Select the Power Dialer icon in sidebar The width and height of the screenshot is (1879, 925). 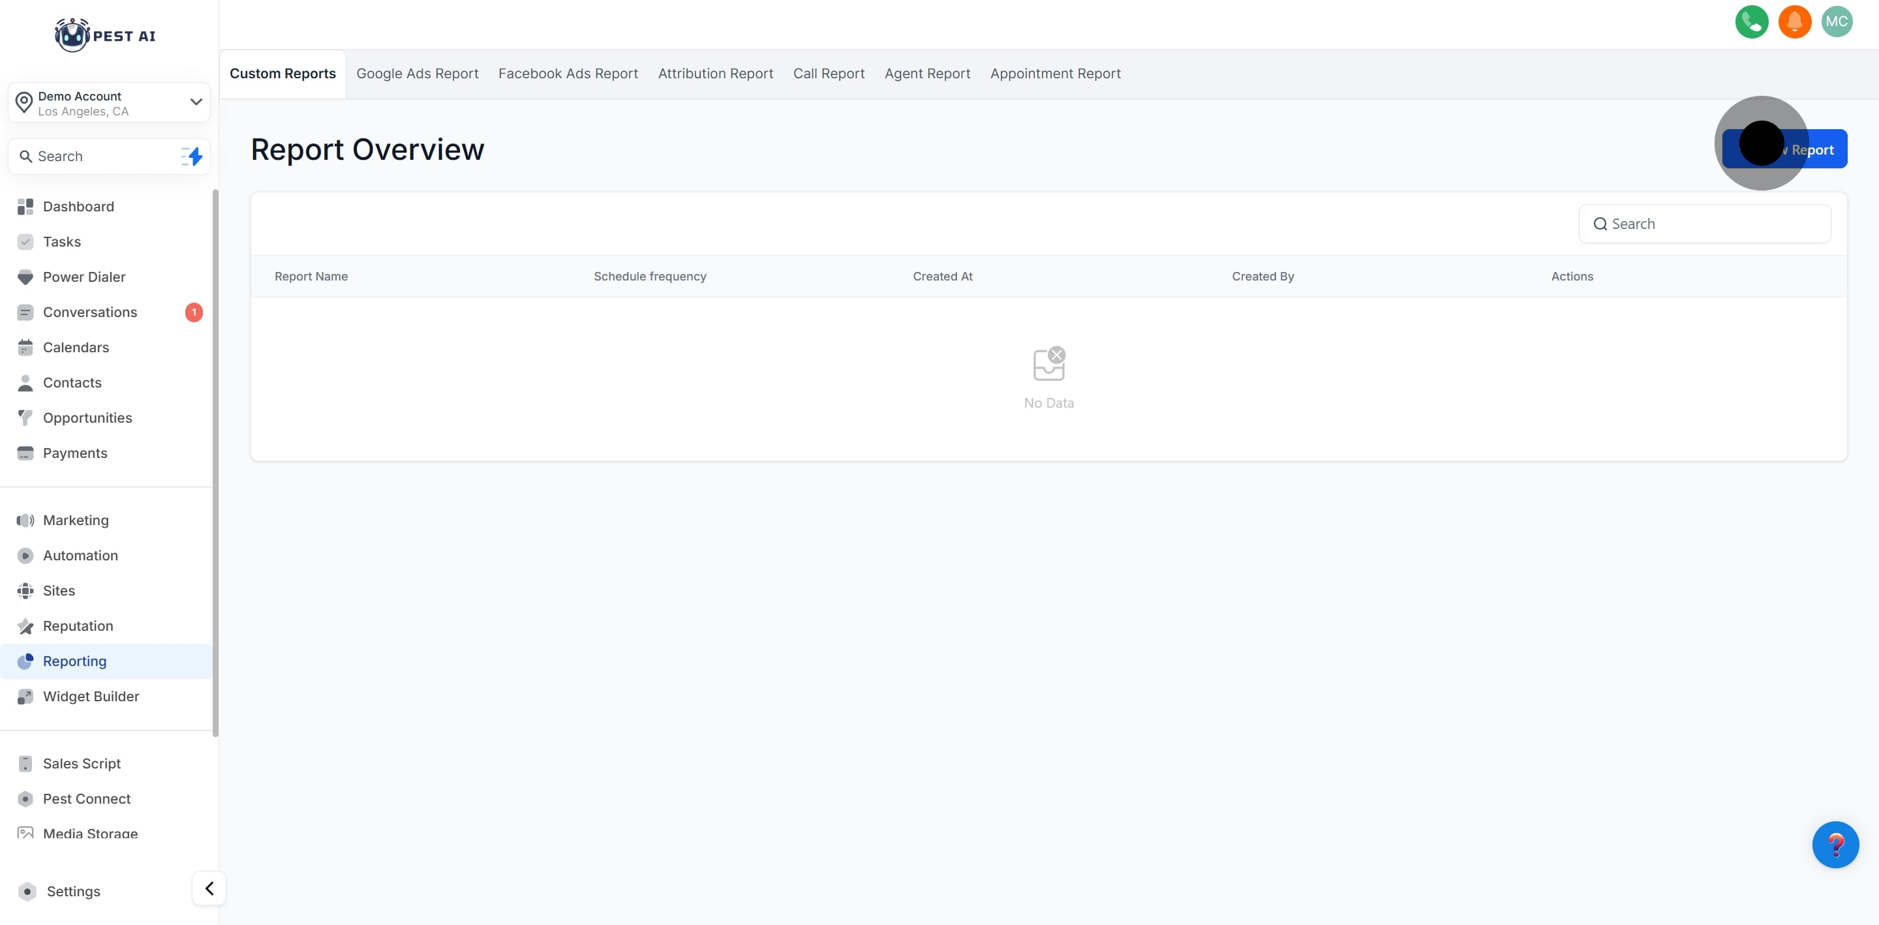[x=25, y=277]
